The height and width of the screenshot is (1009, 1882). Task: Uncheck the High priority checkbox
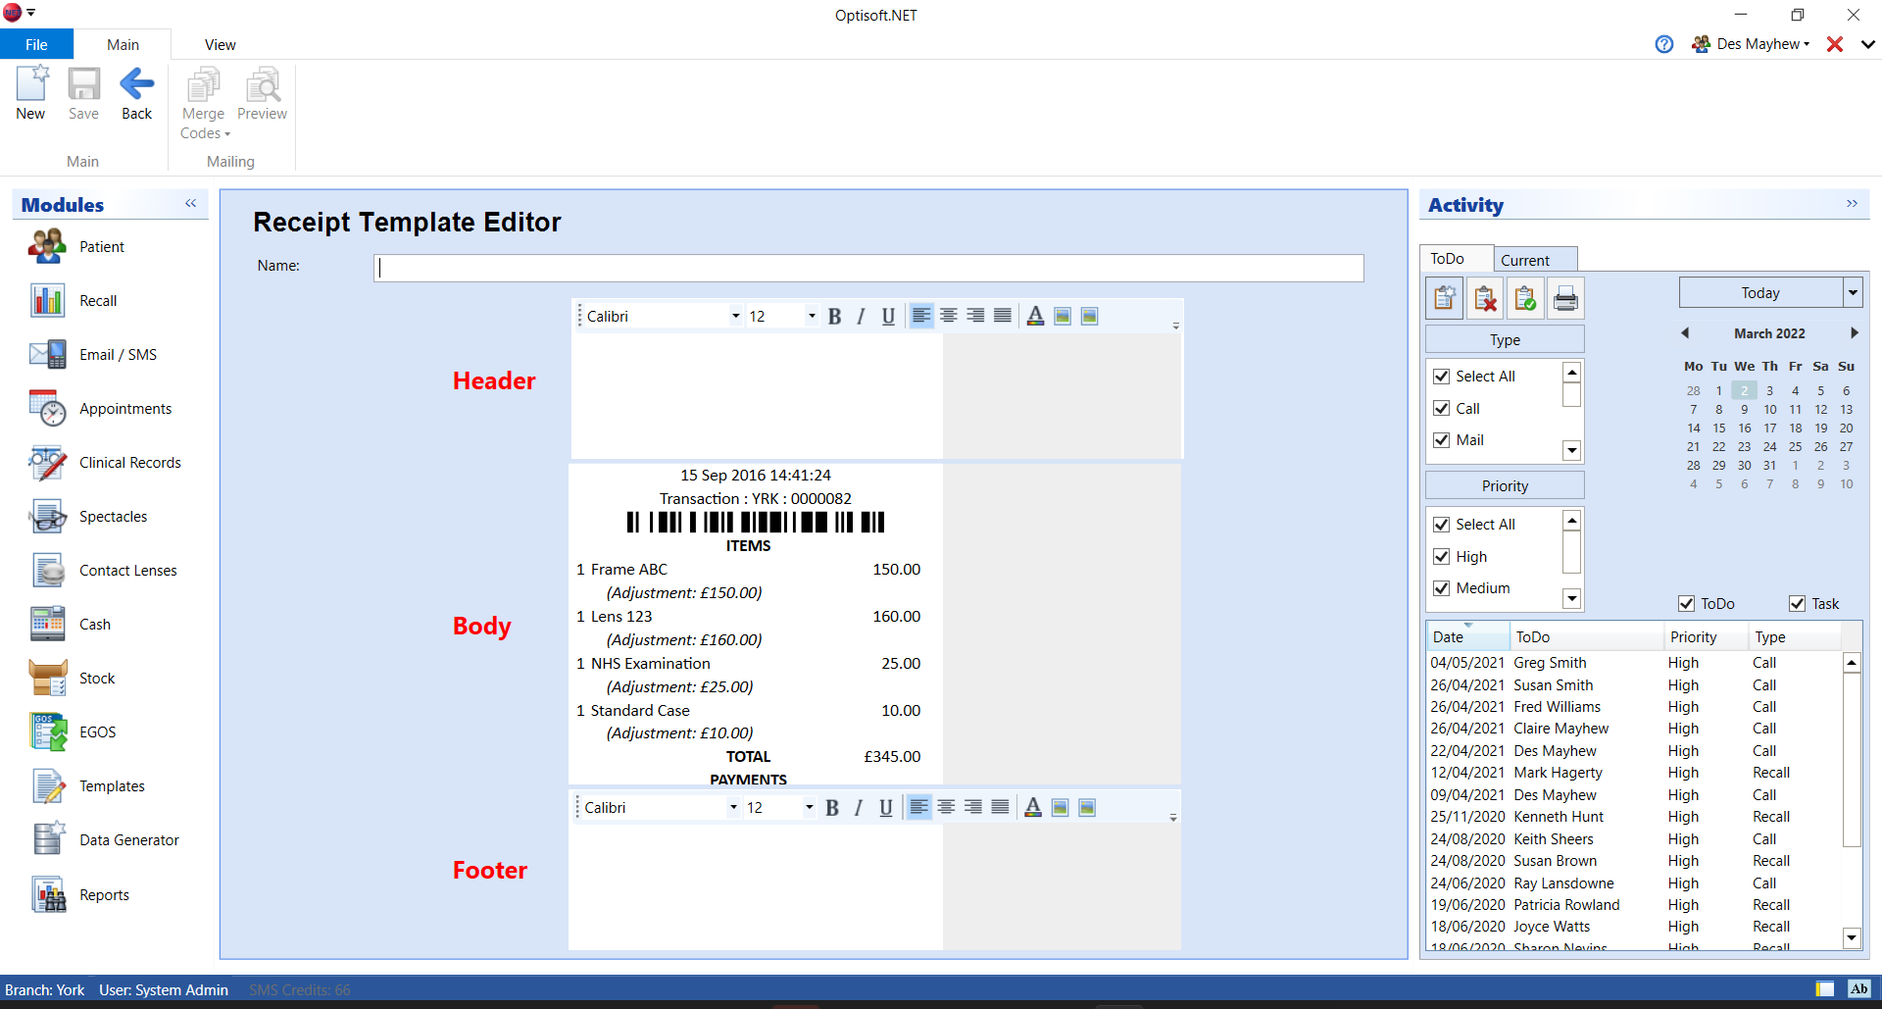pos(1441,557)
